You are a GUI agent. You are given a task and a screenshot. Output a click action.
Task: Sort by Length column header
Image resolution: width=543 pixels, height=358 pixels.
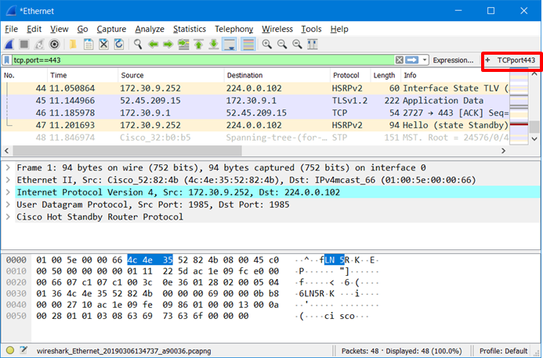pos(386,75)
